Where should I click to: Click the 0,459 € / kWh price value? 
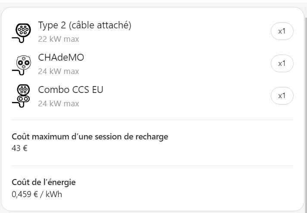[x=37, y=194]
